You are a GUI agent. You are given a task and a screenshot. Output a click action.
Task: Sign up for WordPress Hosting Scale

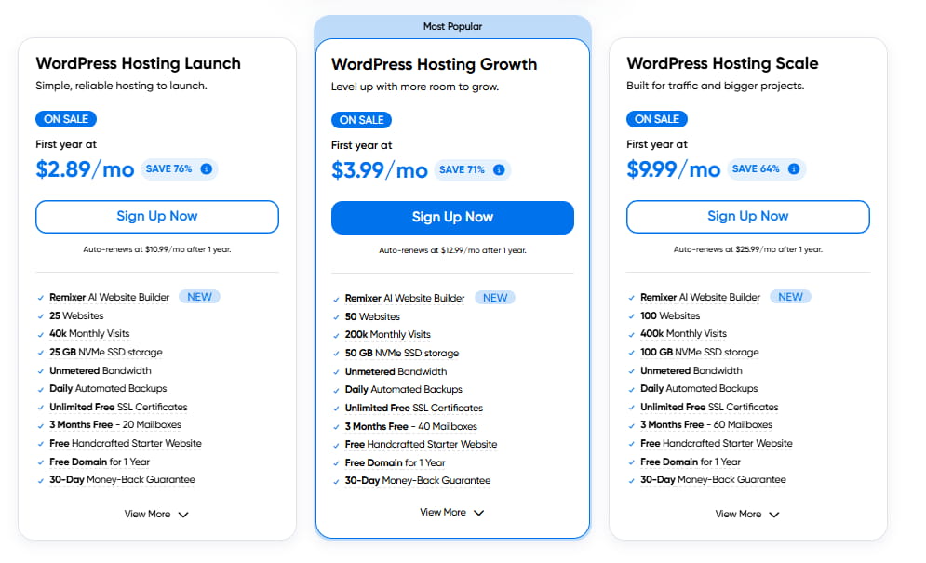point(748,216)
